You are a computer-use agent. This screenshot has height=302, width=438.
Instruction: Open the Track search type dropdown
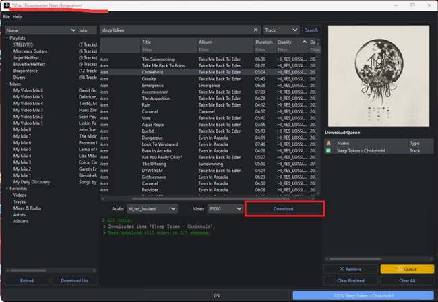tap(281, 30)
